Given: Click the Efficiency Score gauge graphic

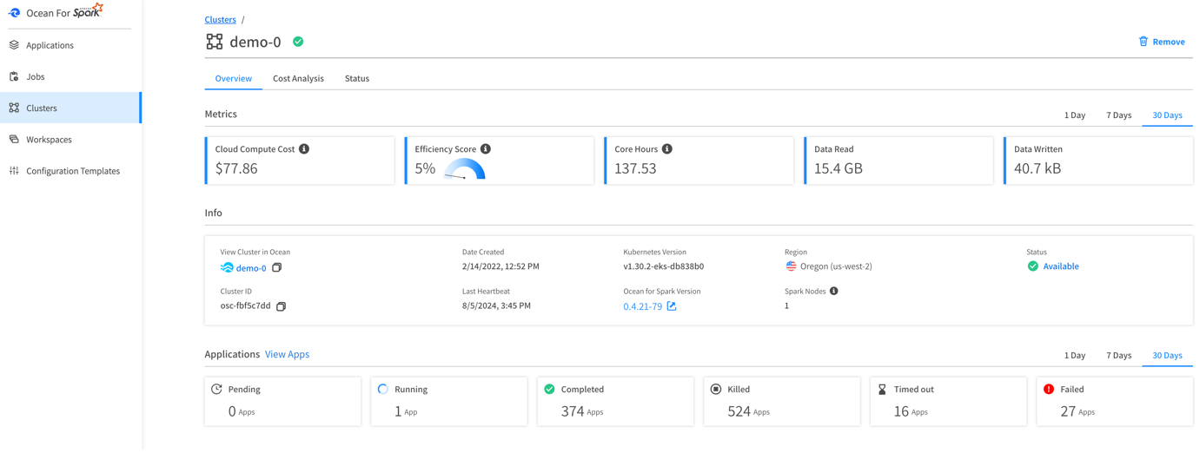Looking at the screenshot, I should [465, 169].
